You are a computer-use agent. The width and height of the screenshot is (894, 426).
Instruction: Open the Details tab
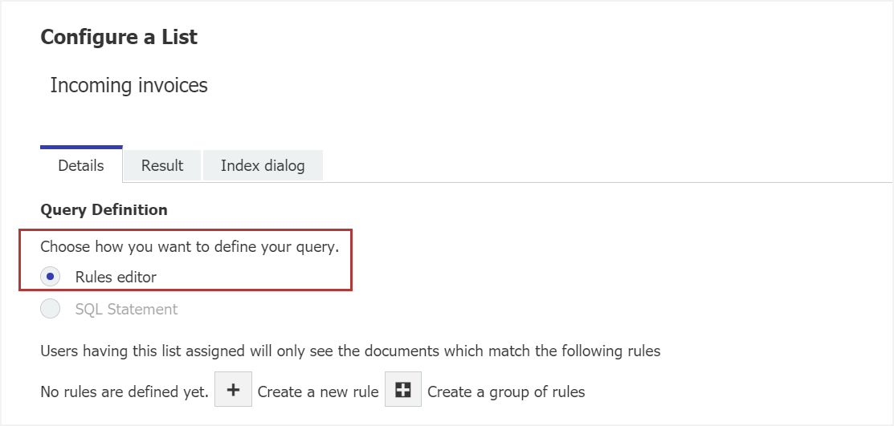click(x=81, y=165)
